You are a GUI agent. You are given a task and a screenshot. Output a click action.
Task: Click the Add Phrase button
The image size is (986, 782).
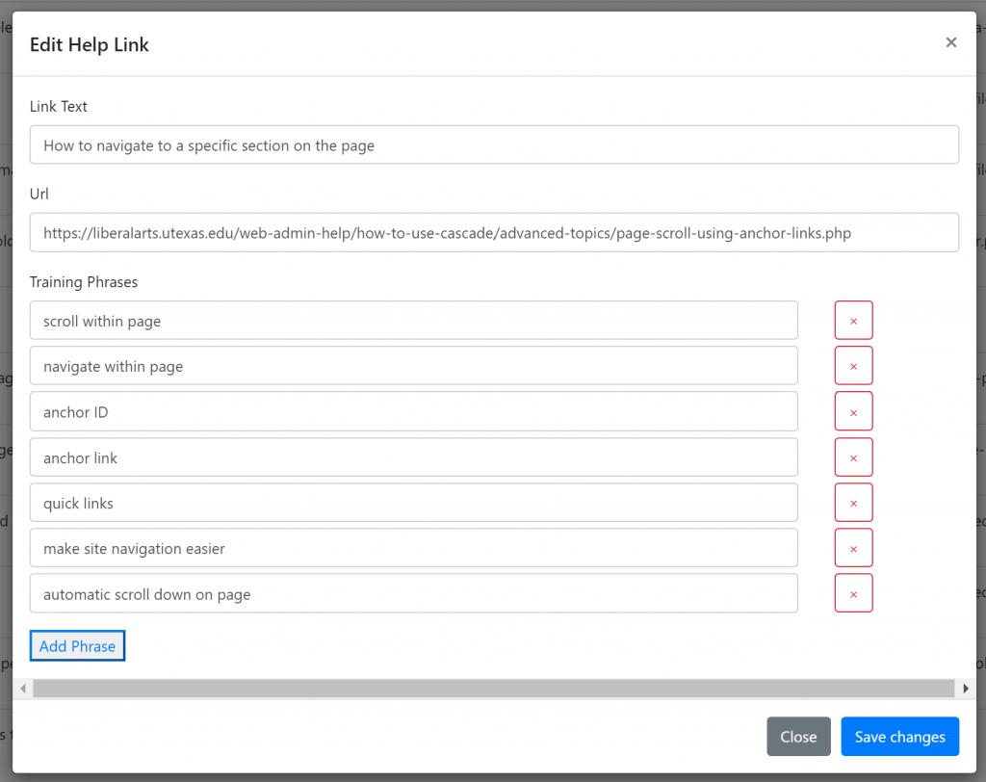point(77,645)
